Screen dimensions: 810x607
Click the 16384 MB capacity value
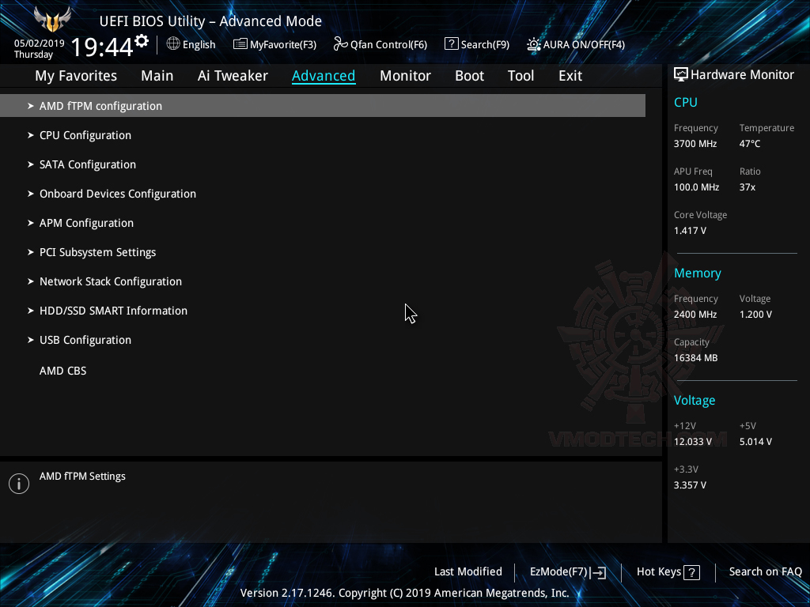(x=696, y=358)
